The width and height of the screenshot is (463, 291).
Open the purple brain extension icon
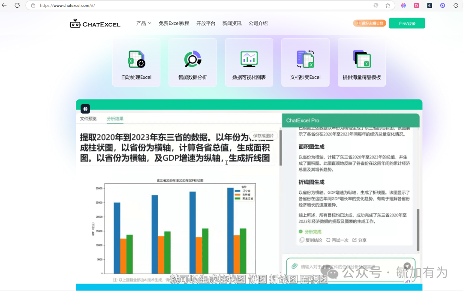403,5
